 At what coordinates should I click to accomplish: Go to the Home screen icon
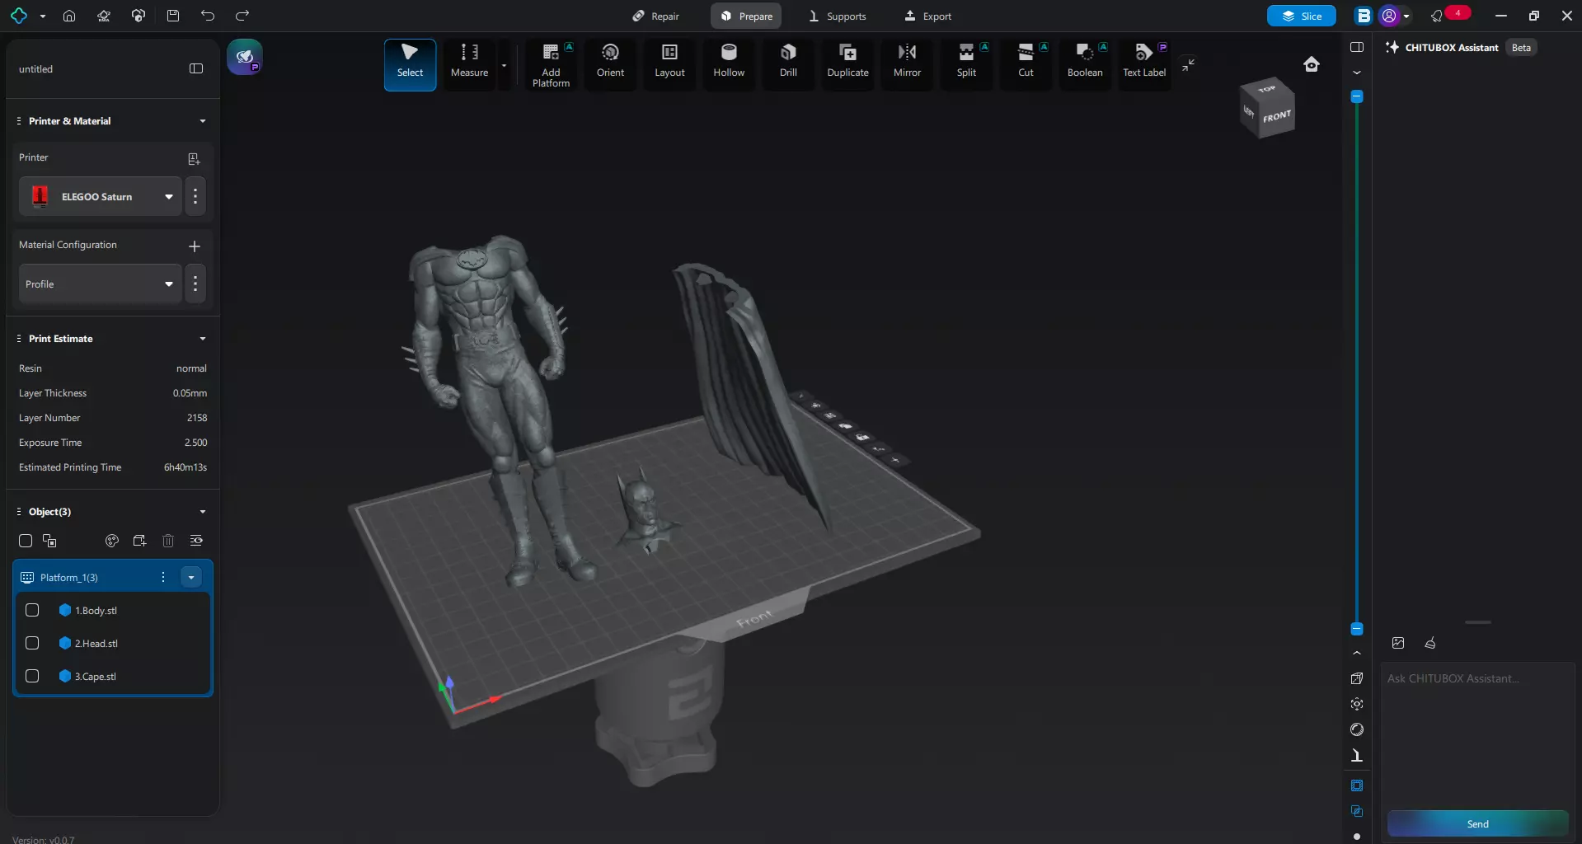(69, 16)
